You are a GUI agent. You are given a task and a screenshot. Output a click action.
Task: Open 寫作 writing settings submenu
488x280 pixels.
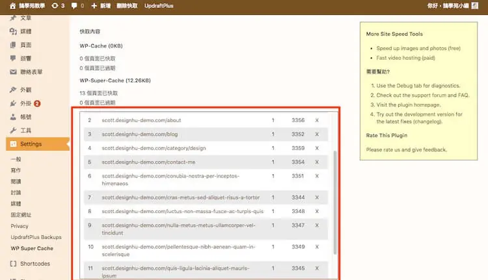[x=16, y=170]
